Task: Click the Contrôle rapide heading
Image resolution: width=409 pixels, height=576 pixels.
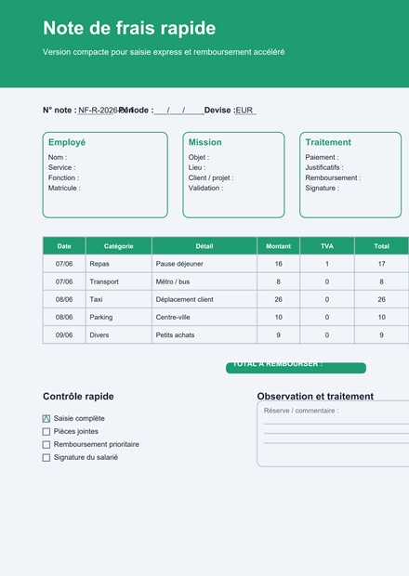Action: point(78,397)
